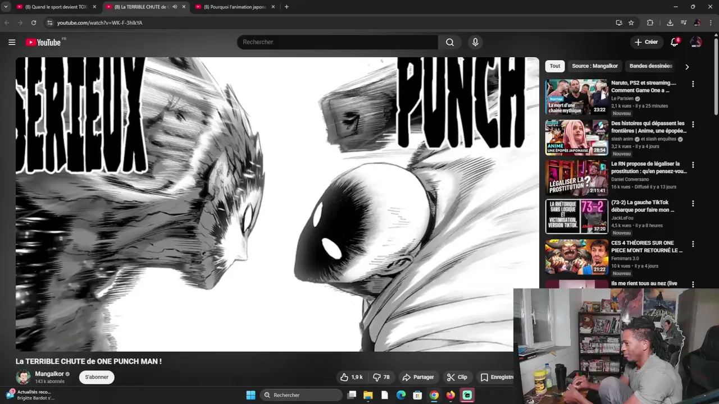This screenshot has width=719, height=404.
Task: Like the video with thumbs up
Action: (352, 377)
